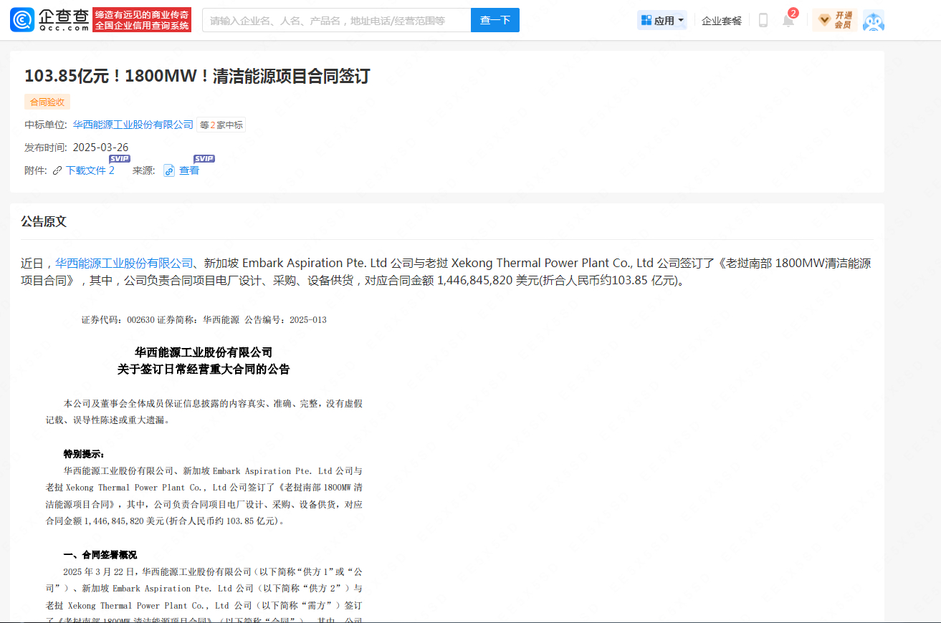Click the source link icon

pyautogui.click(x=169, y=170)
